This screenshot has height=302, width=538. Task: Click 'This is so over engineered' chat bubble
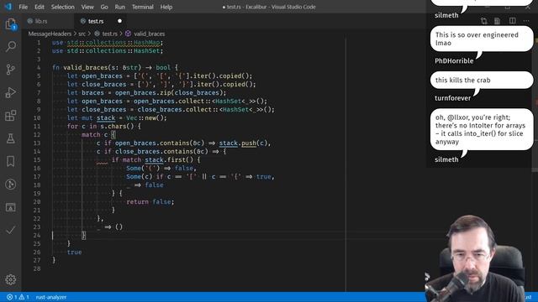tap(482, 39)
